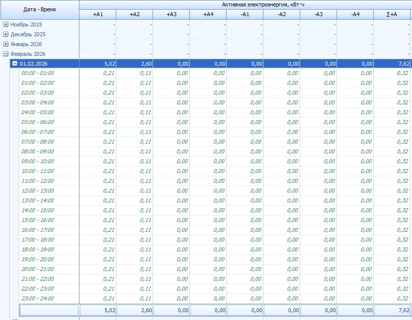412x320 pixels.
Task: Expand the Ноябрь 2025 tree node
Action: pos(5,24)
